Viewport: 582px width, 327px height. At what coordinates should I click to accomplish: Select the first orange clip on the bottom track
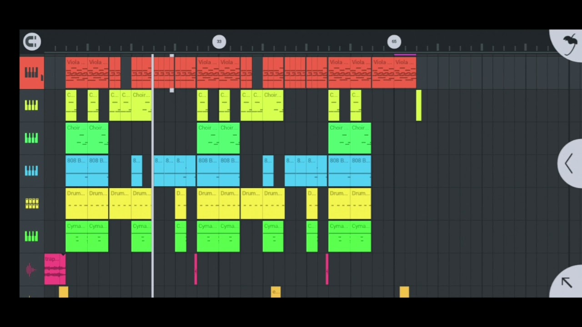(64, 292)
